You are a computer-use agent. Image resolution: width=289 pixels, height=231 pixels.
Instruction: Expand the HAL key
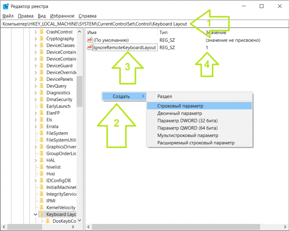(36, 160)
